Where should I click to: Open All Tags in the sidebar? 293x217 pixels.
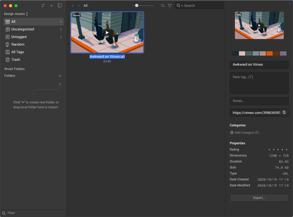tap(34, 52)
